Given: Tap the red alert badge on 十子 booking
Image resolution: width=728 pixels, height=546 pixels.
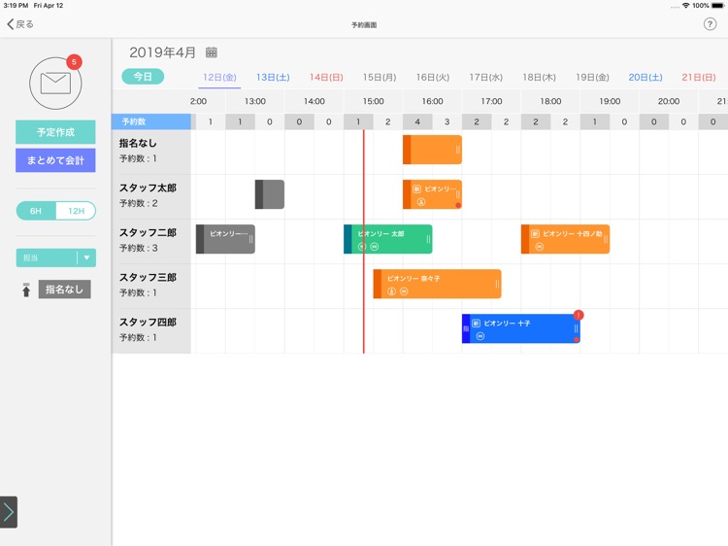Looking at the screenshot, I should pyautogui.click(x=579, y=315).
